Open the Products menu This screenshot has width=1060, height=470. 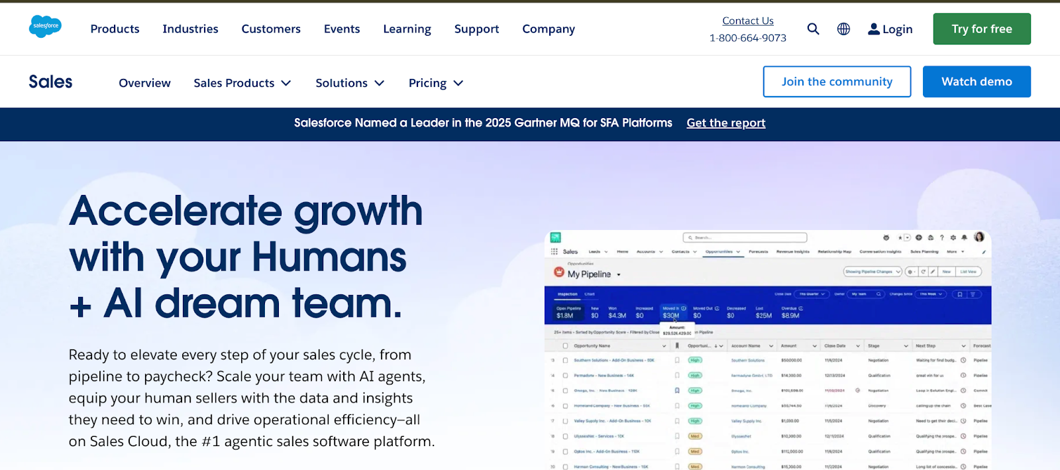pyautogui.click(x=115, y=29)
